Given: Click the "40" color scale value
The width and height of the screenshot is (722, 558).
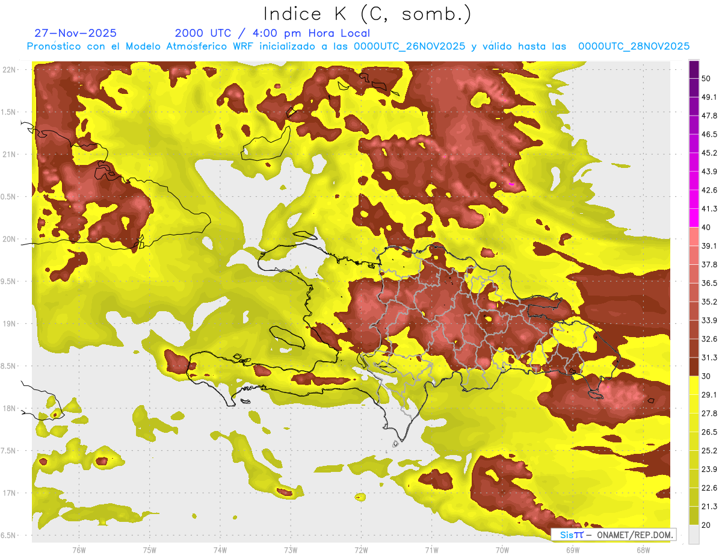Looking at the screenshot, I should click(706, 228).
